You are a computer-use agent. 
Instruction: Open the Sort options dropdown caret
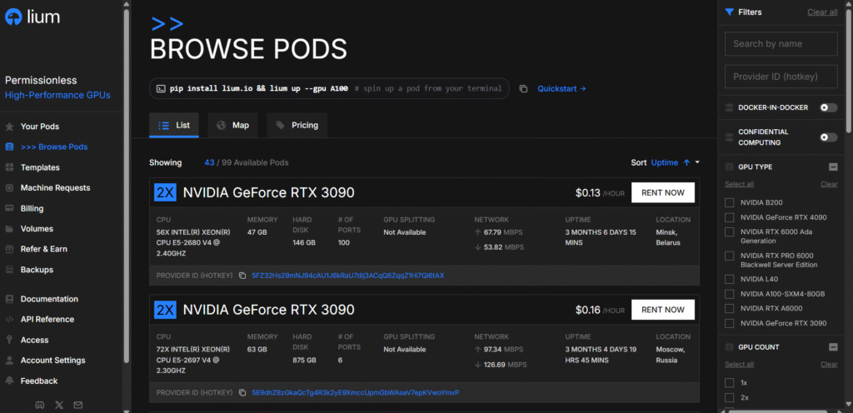coord(697,163)
